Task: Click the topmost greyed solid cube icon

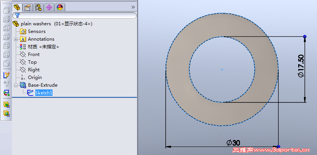Action: (7, 10)
